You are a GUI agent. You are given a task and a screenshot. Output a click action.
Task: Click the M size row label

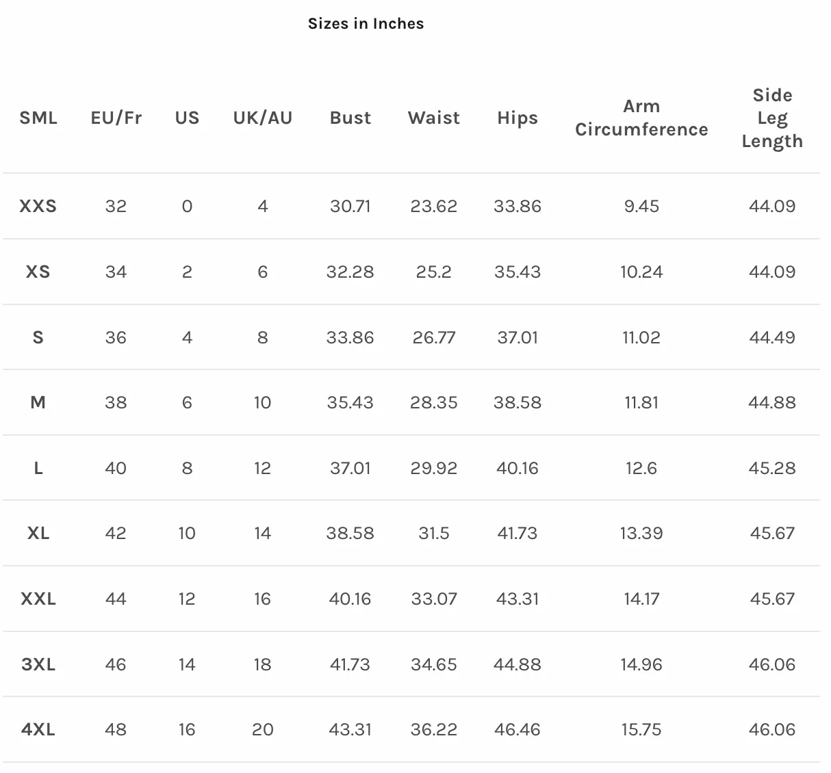(x=38, y=402)
